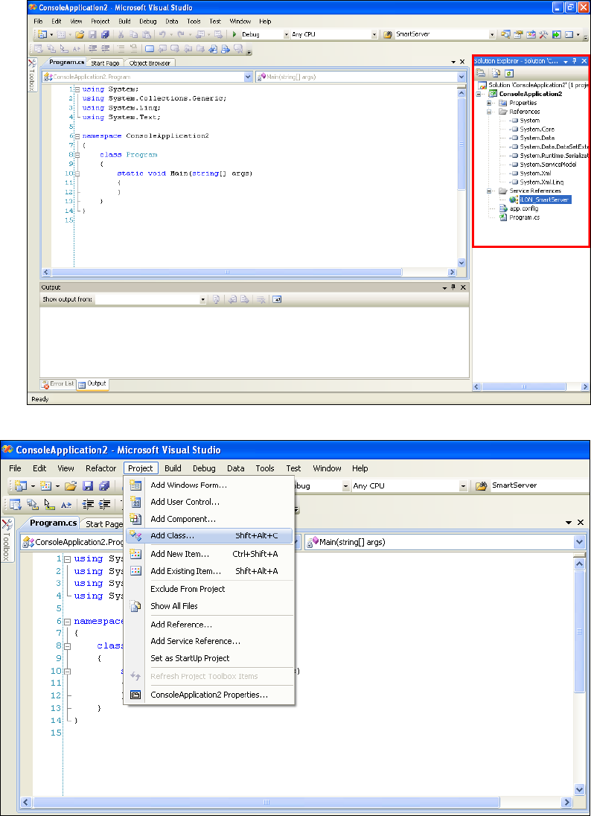Toggle Show All Files icon in Solution Explorer toolbar
591x816 pixels.
[x=496, y=74]
